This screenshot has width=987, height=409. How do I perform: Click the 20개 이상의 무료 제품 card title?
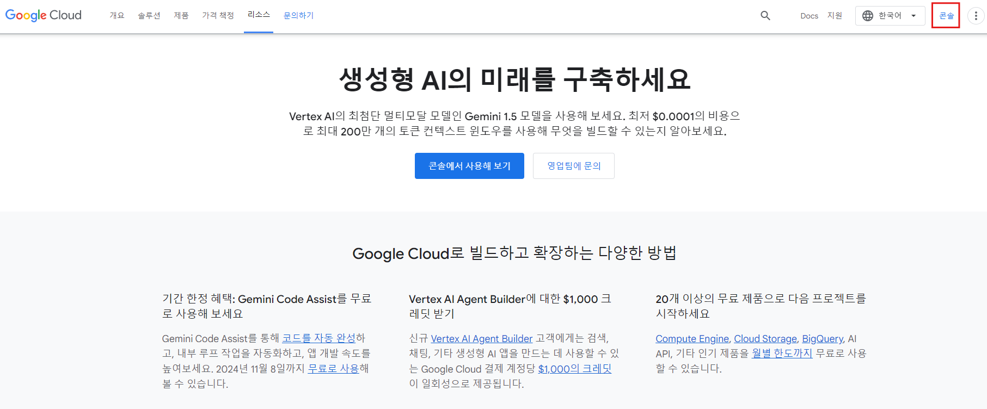pyautogui.click(x=761, y=306)
